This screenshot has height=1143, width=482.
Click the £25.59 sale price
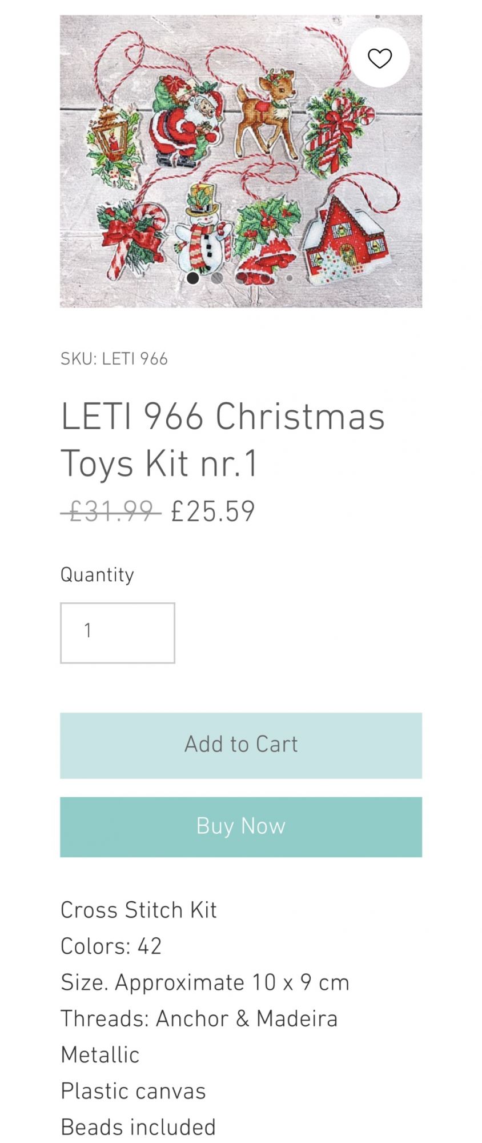tap(213, 511)
